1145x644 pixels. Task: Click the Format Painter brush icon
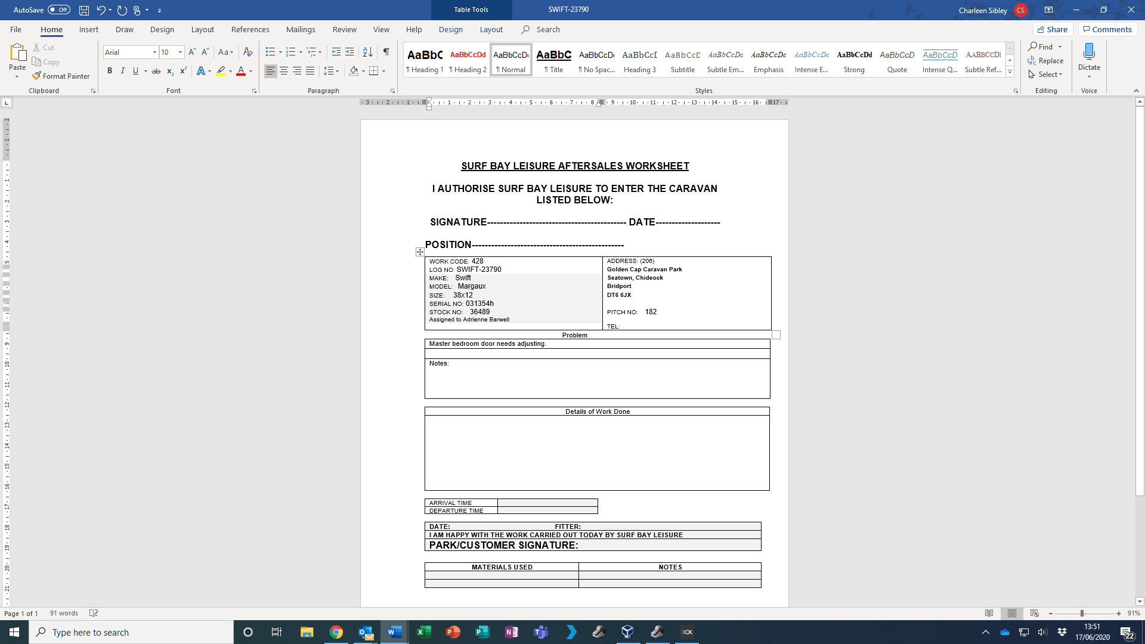coord(36,76)
